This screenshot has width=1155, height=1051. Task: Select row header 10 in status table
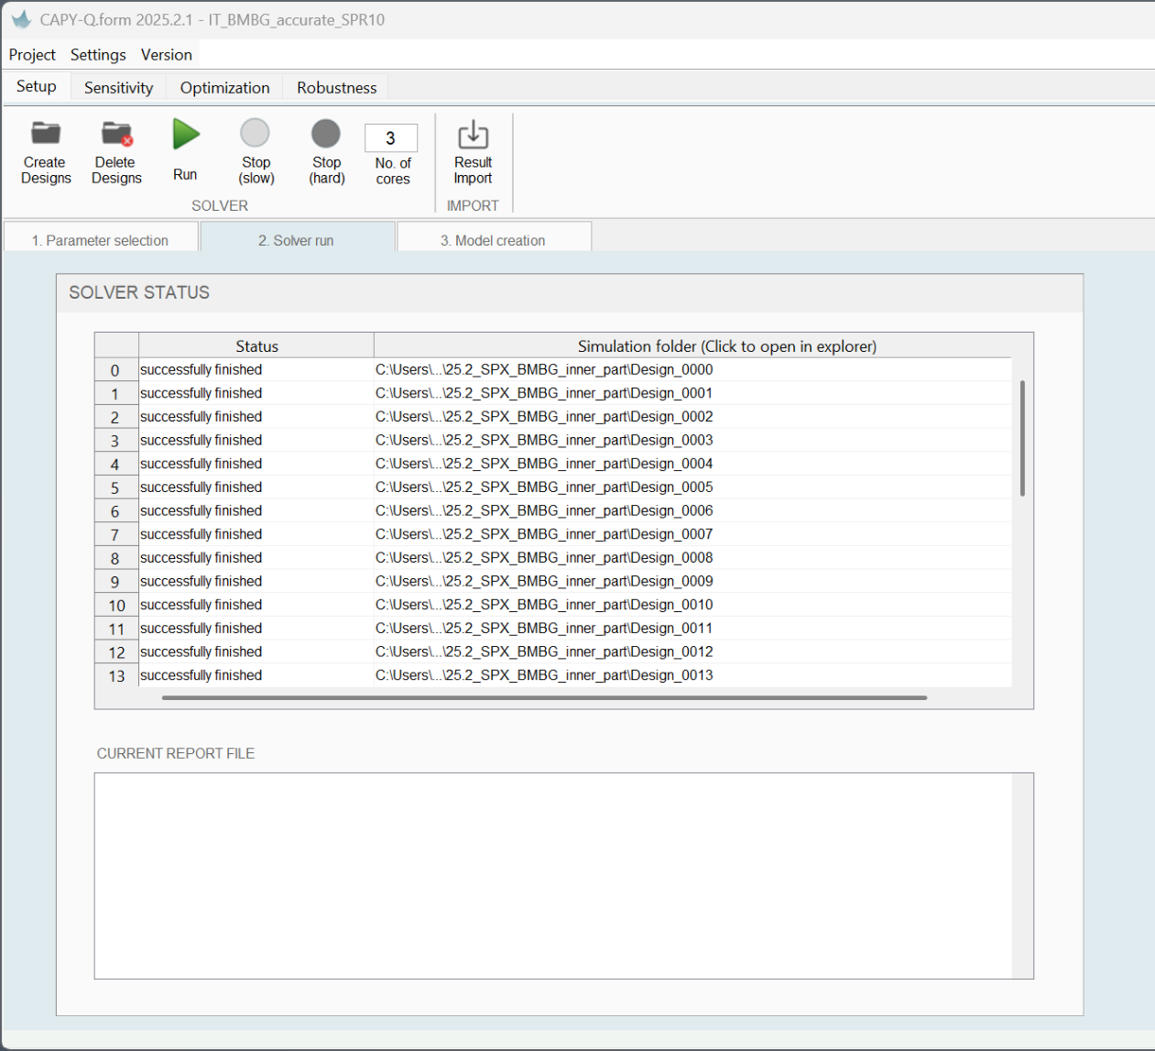click(x=116, y=605)
